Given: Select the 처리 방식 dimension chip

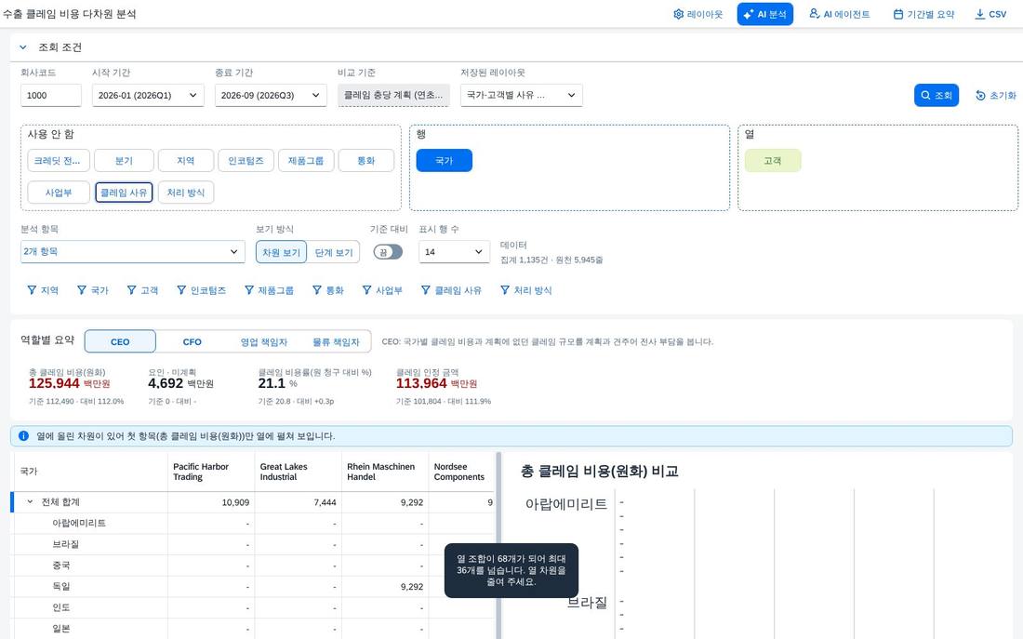Looking at the screenshot, I should pyautogui.click(x=186, y=193).
